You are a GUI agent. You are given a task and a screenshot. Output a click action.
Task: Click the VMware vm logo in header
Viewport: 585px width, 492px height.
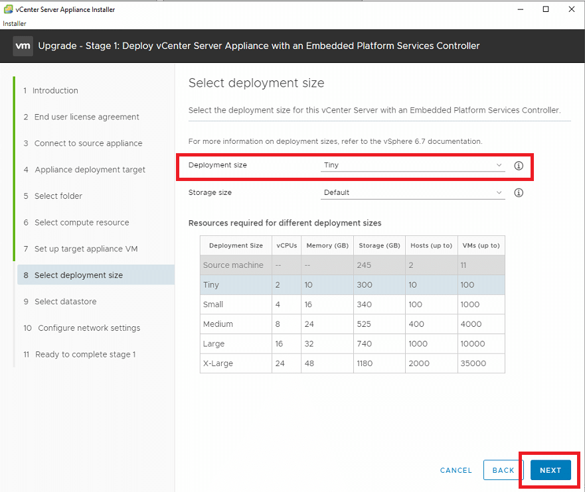[23, 46]
